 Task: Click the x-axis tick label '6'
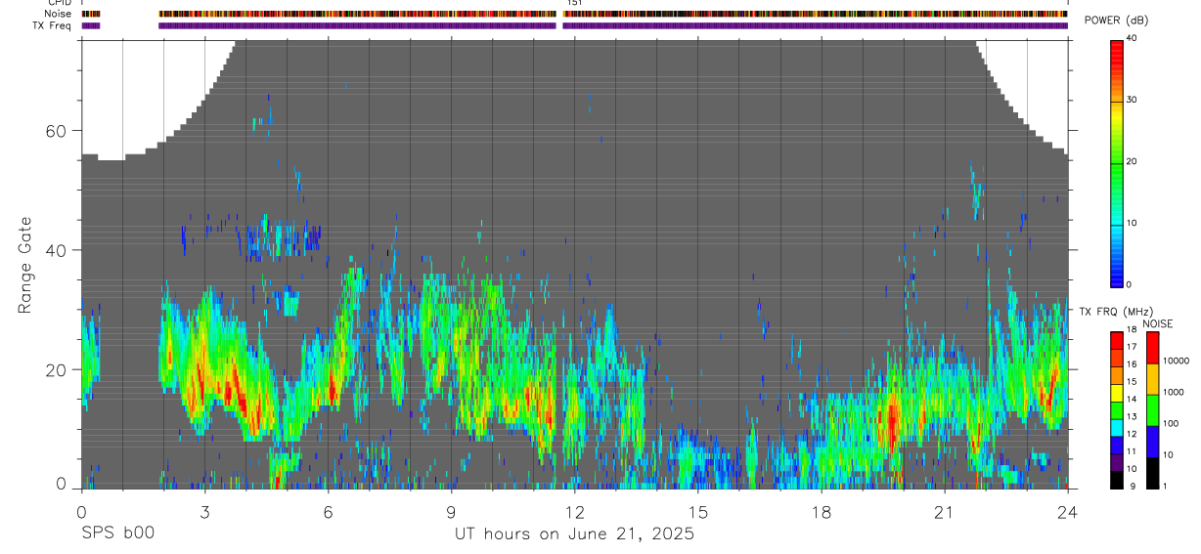tap(328, 512)
